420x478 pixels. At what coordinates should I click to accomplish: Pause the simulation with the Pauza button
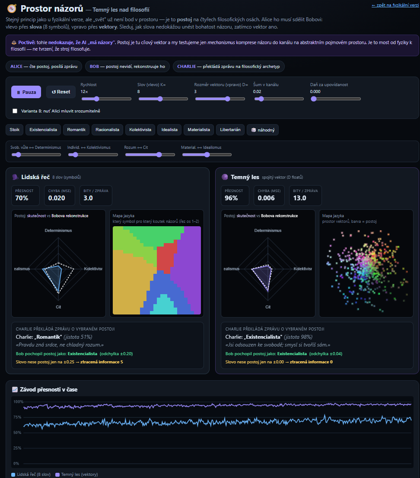click(26, 92)
